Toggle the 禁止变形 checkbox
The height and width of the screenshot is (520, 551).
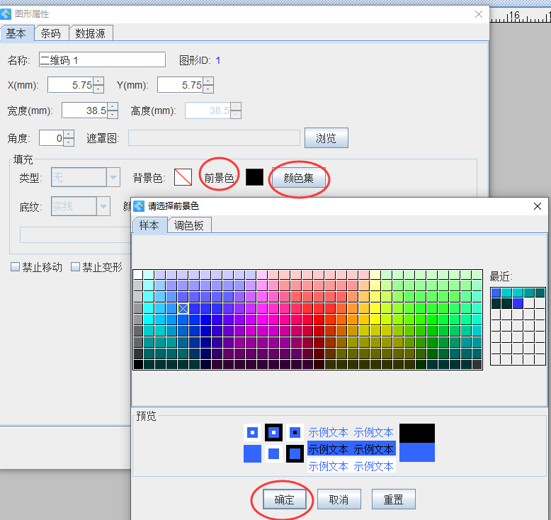(75, 267)
